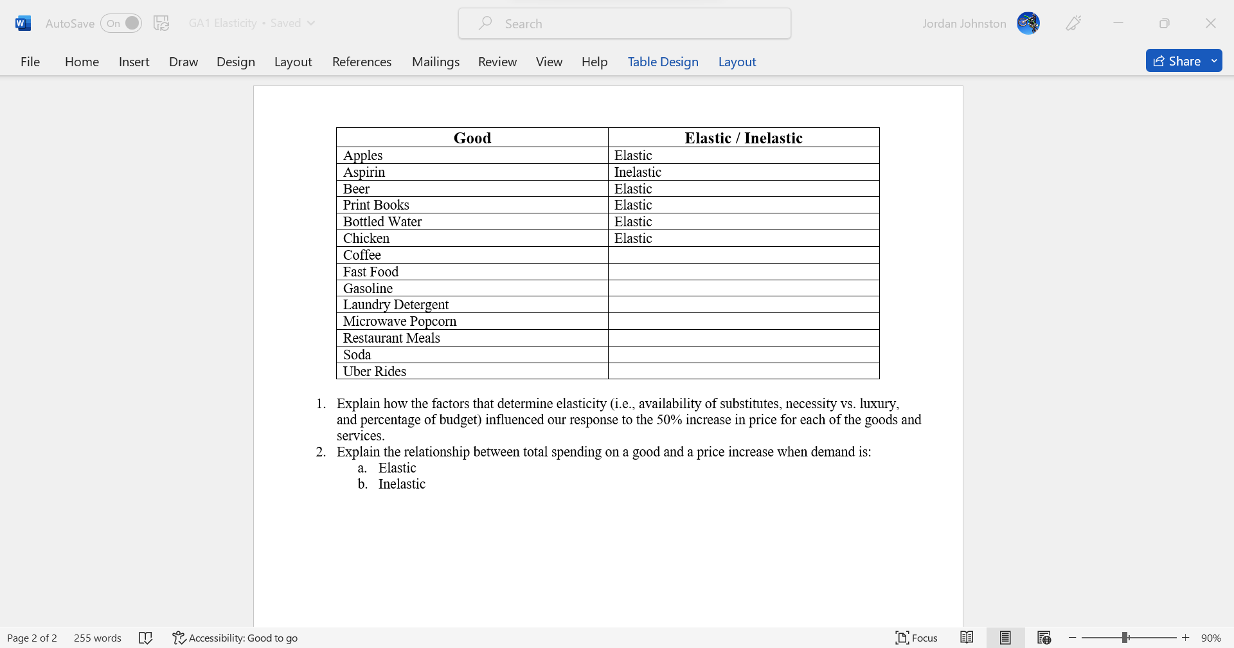This screenshot has height=648, width=1234.
Task: Expand the Saved status chevron
Action: pyautogui.click(x=312, y=22)
